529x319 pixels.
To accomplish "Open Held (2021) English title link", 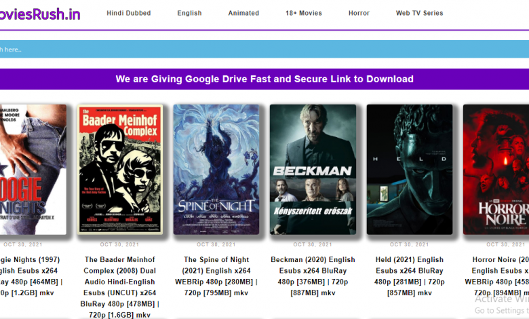I will coord(410,276).
